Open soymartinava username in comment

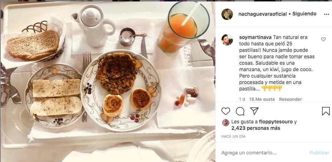(255, 37)
